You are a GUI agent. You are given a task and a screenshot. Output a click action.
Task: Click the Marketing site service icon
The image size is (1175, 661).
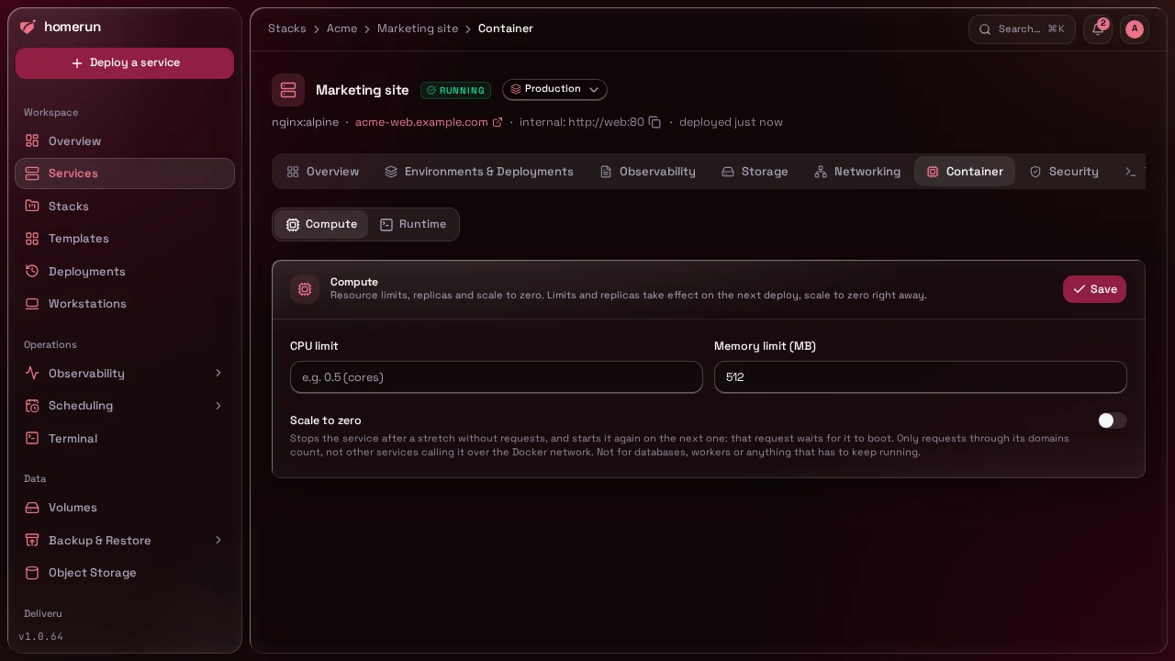288,90
